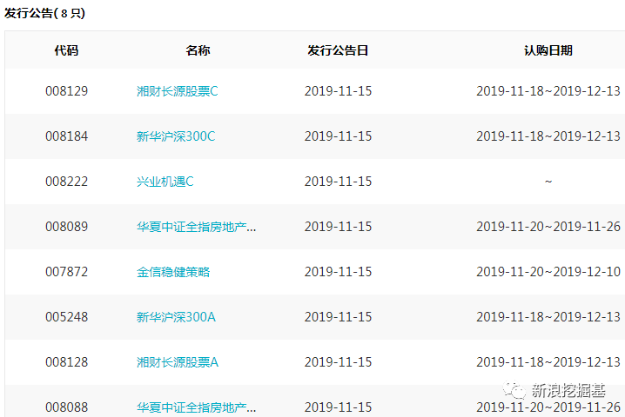
Task: Click announcement date in 新华沪深300A row
Action: (x=338, y=317)
